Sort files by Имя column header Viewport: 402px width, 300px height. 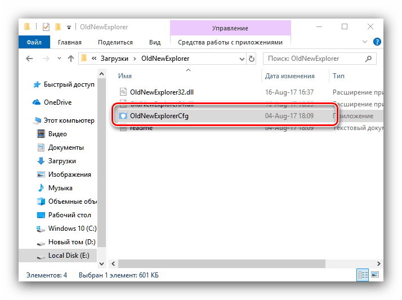point(125,76)
